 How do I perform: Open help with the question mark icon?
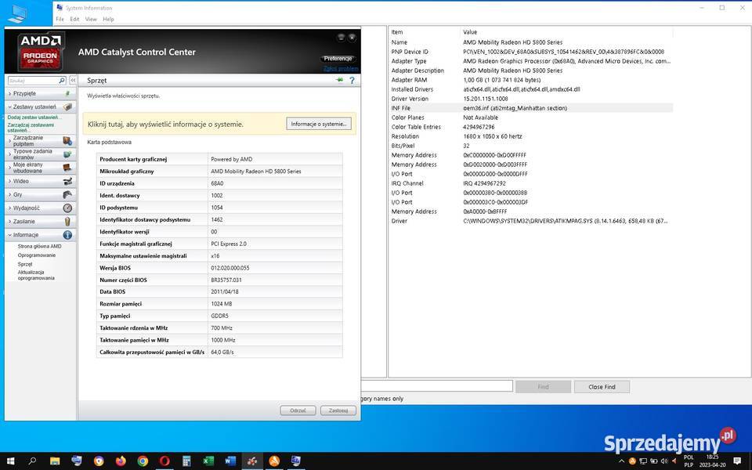pyautogui.click(x=352, y=80)
